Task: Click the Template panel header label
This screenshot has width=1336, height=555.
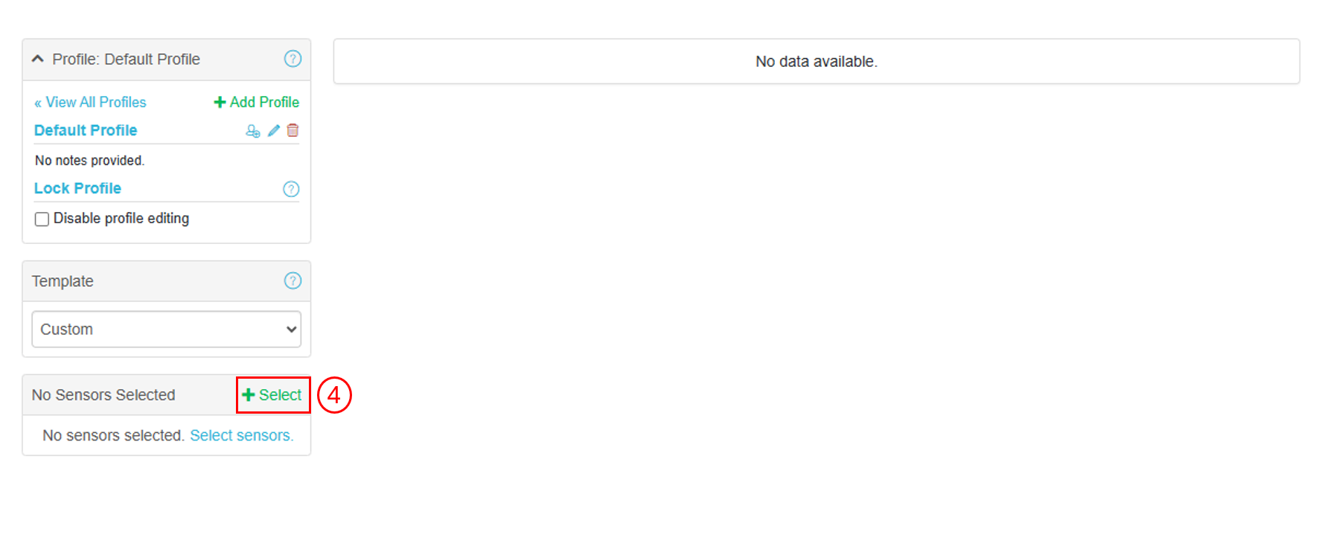Action: point(63,281)
